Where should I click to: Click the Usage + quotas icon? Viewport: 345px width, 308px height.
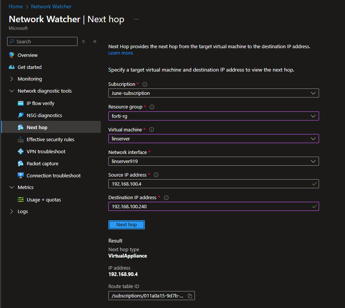[x=21, y=200]
